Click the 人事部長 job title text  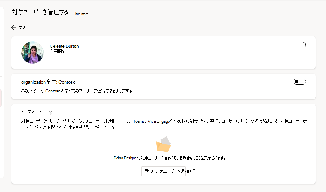point(57,51)
